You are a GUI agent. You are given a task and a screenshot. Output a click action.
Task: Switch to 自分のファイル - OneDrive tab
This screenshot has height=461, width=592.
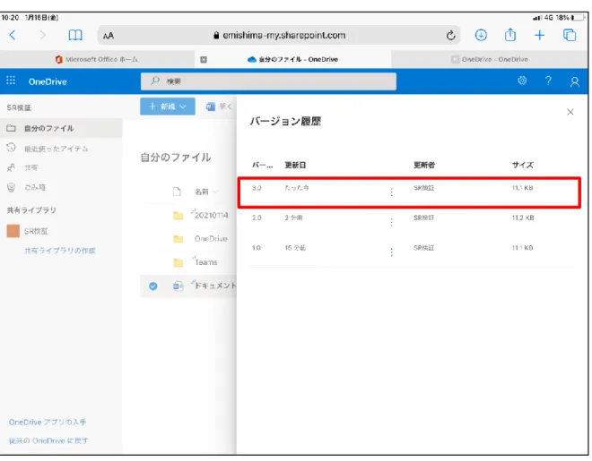pos(293,59)
